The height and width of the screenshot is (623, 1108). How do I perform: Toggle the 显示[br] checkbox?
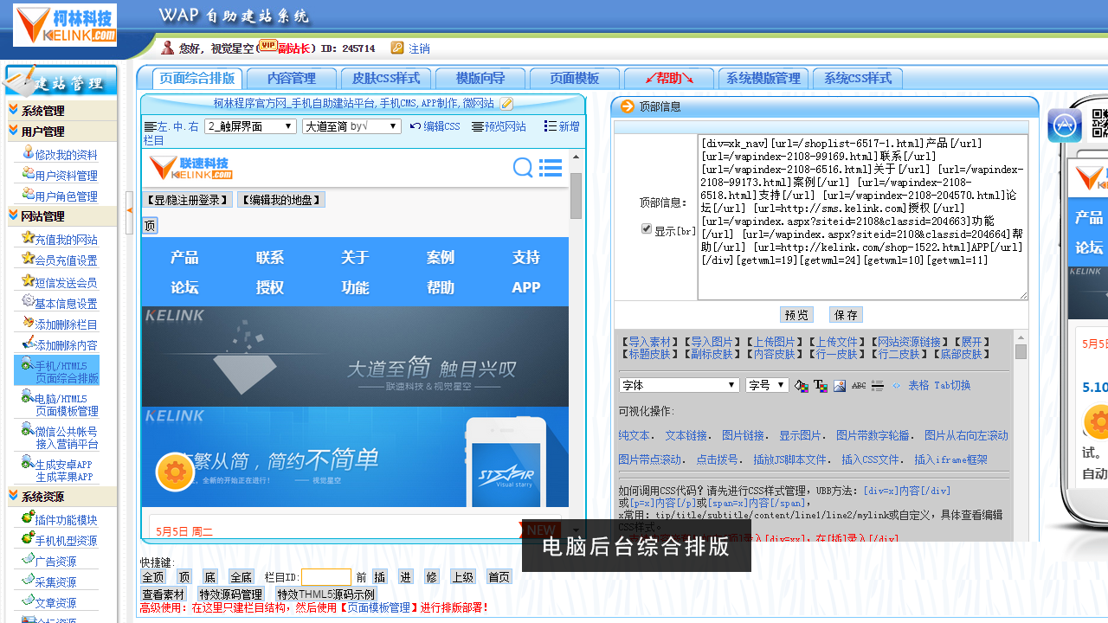coord(646,229)
